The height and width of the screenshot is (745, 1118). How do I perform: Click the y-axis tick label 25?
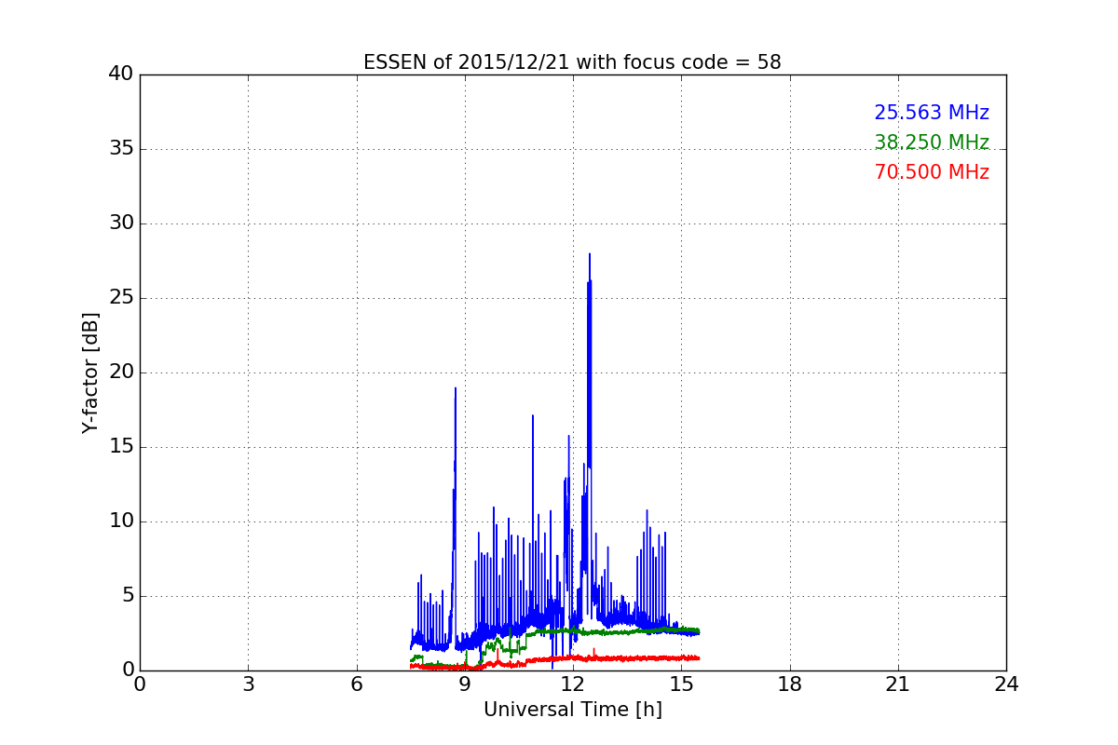(x=121, y=298)
